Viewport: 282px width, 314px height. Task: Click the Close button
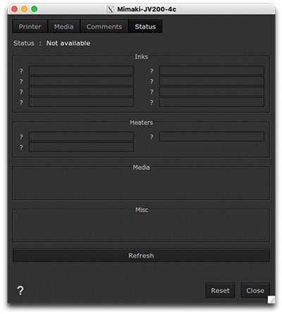point(255,291)
